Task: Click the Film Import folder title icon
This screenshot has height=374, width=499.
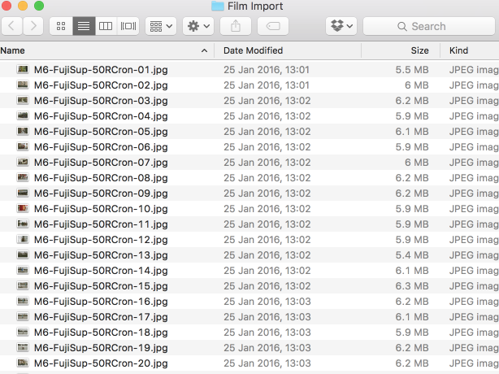Action: tap(218, 6)
